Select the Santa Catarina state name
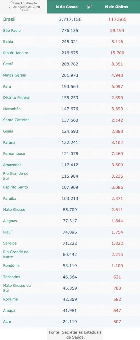 [x=16, y=120]
